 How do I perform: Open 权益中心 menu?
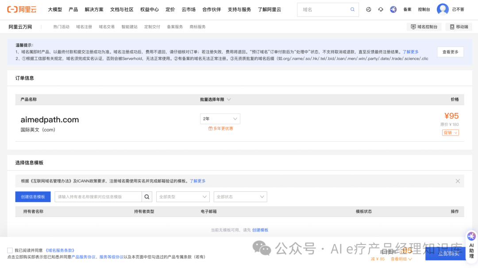click(150, 9)
